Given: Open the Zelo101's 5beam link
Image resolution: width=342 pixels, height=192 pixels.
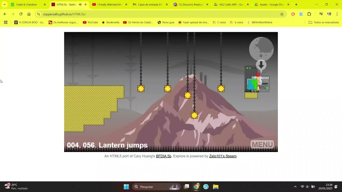Looking at the screenshot, I should point(223,156).
